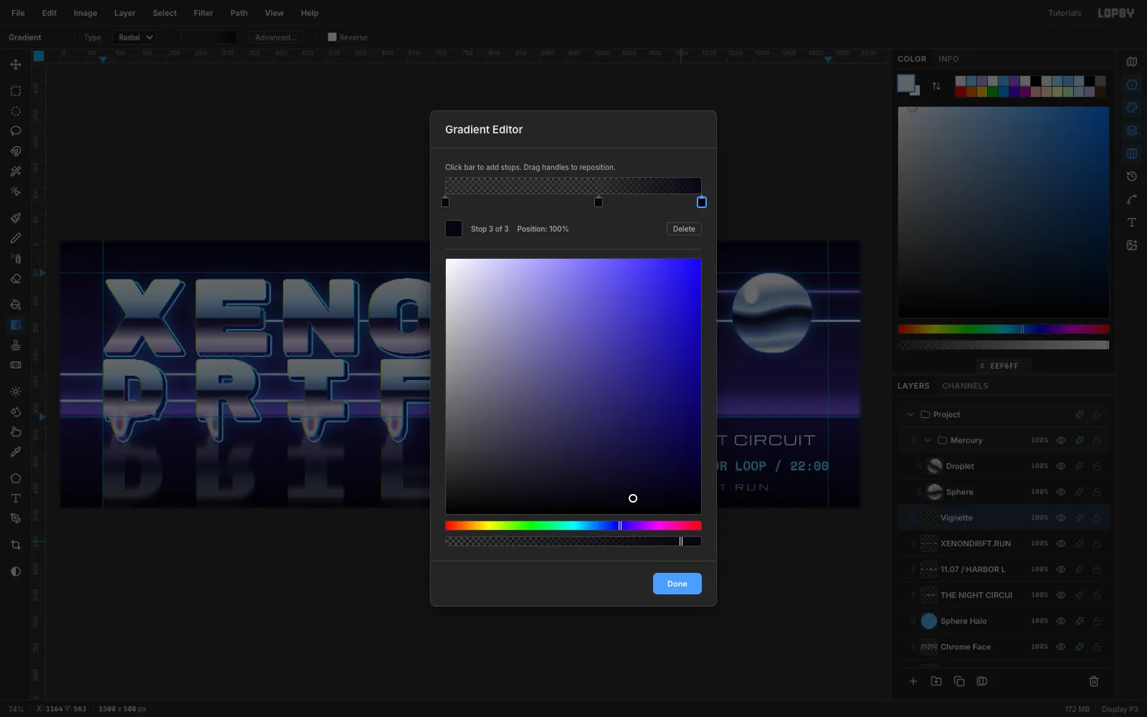The width and height of the screenshot is (1147, 717).
Task: Pick the Brush tool
Action: (x=15, y=218)
